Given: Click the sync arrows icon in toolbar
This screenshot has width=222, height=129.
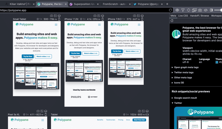Looking at the screenshot, I should pyautogui.click(x=188, y=10).
